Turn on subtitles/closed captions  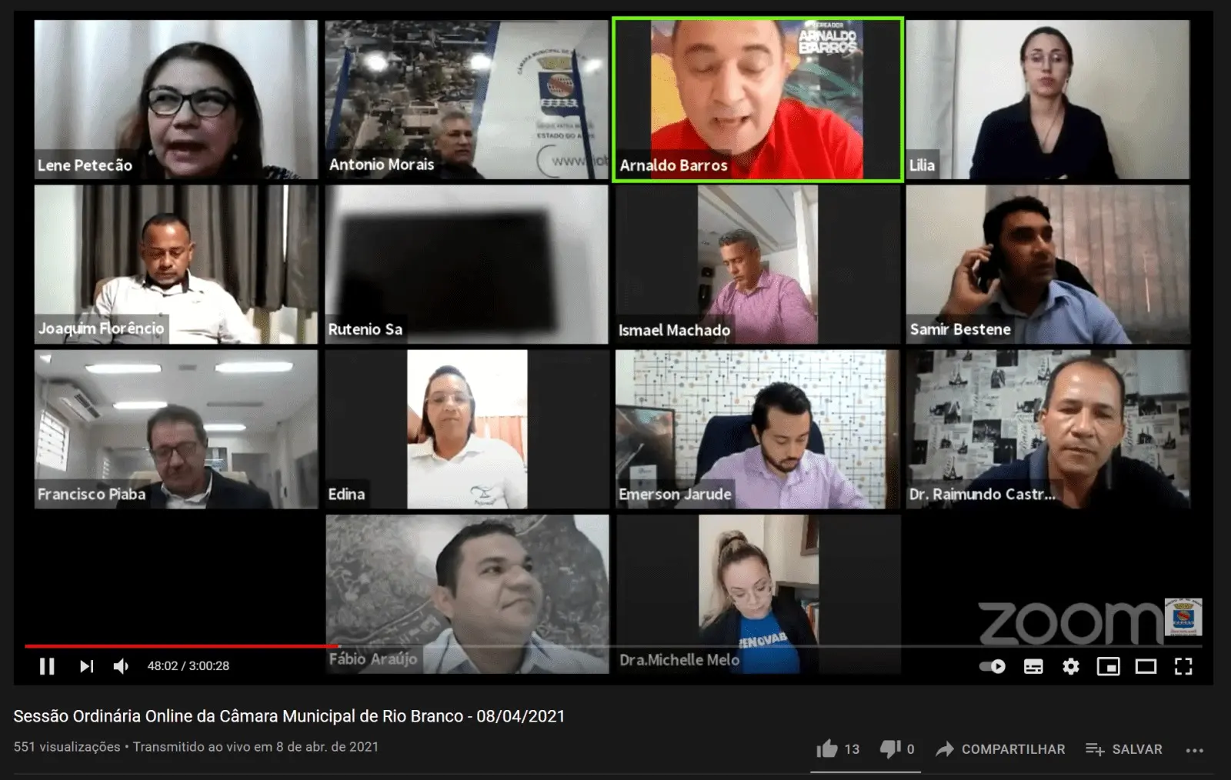(x=1033, y=666)
